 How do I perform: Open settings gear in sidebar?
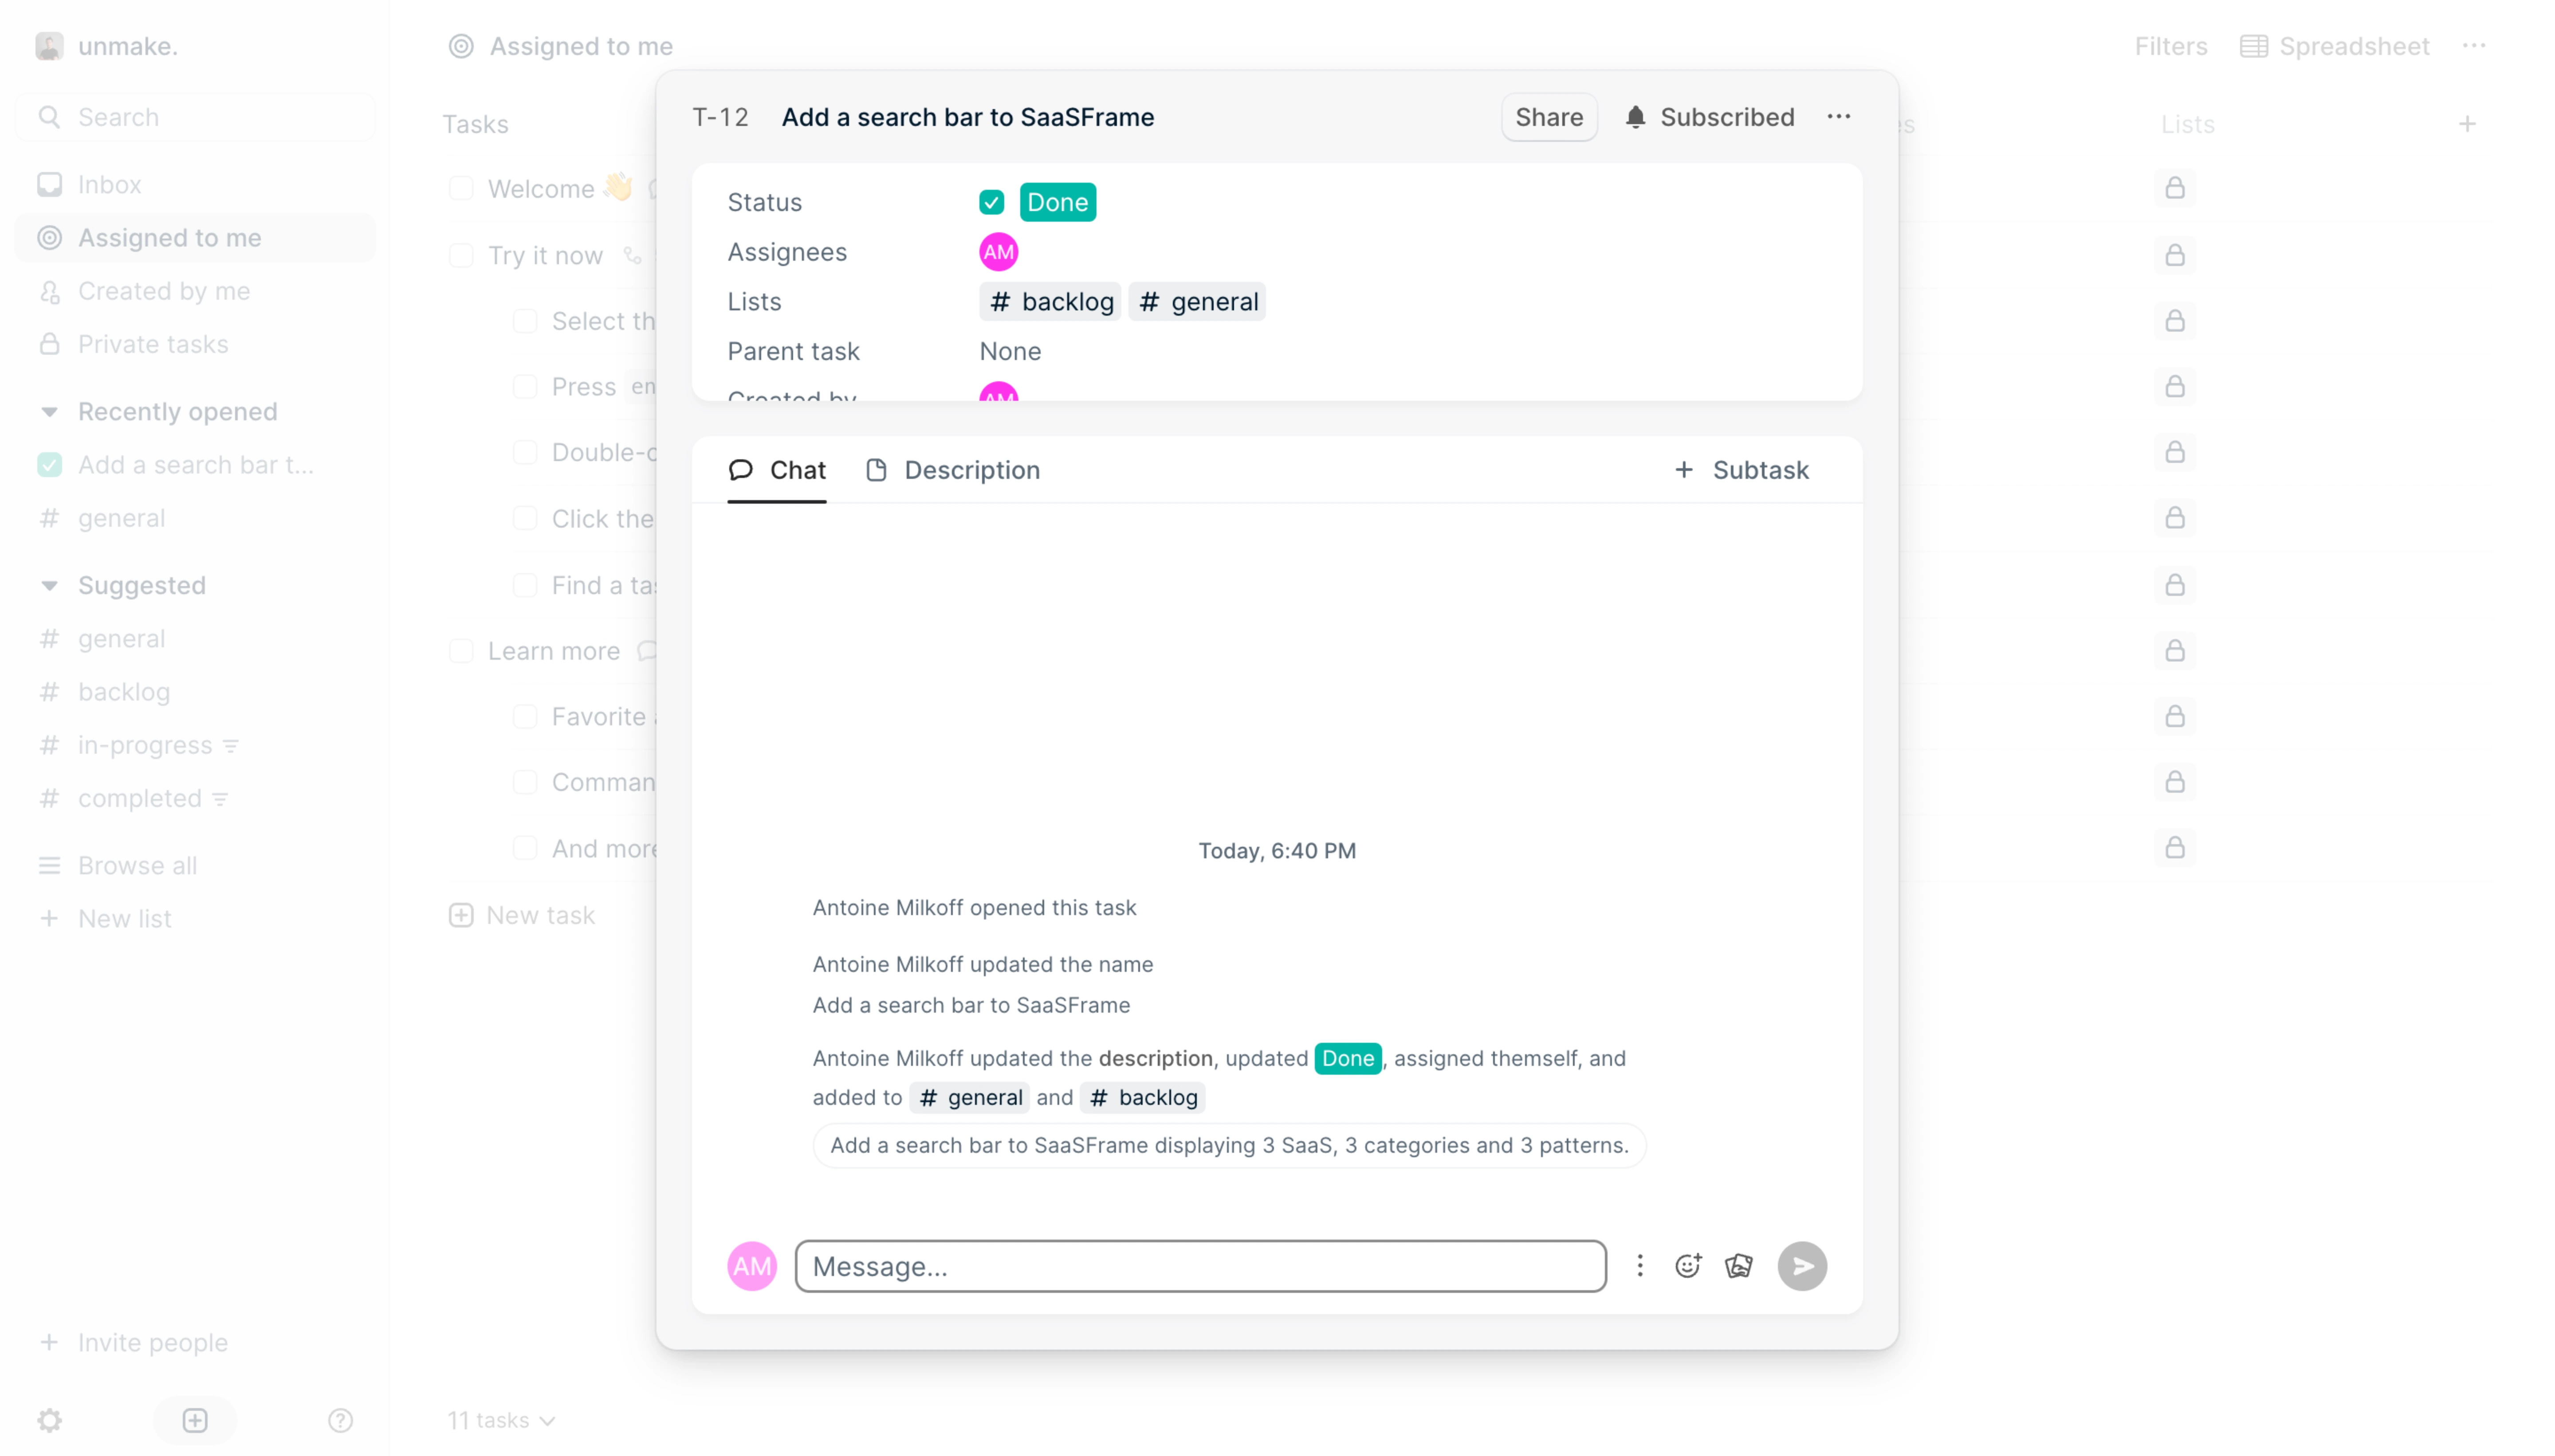[x=49, y=1420]
